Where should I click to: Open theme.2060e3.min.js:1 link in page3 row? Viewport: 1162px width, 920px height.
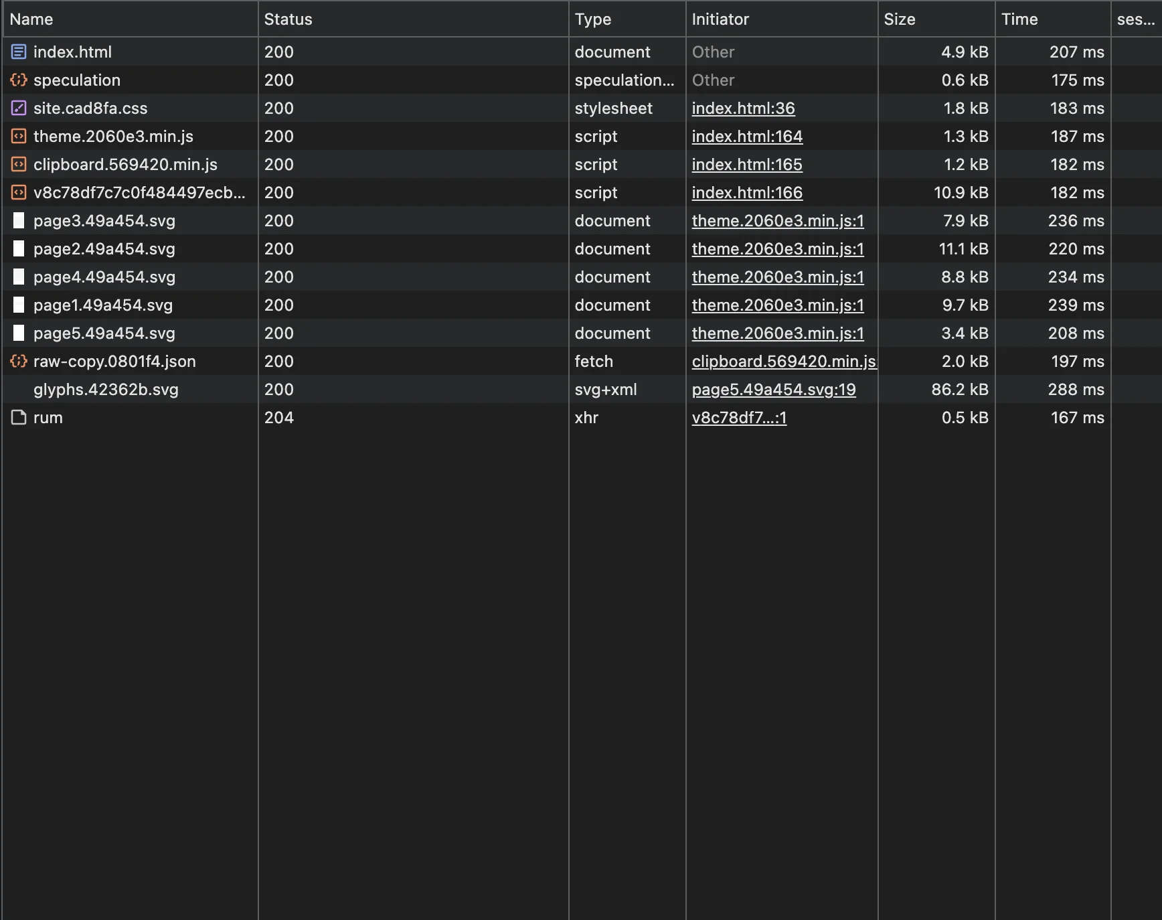click(x=778, y=220)
